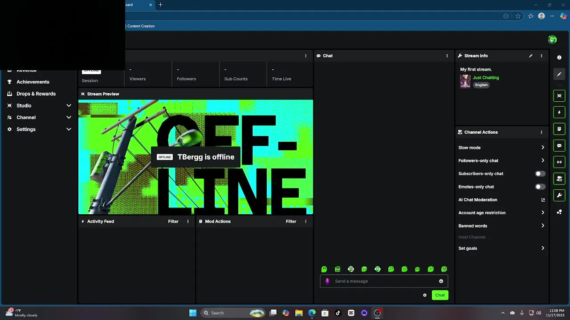The height and width of the screenshot is (320, 570).
Task: Select Studio in the left menu
Action: pos(24,106)
